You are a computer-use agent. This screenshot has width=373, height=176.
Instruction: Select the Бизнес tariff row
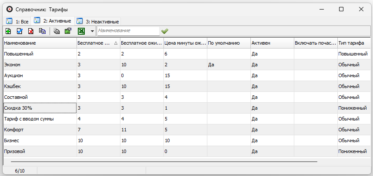[187, 140]
